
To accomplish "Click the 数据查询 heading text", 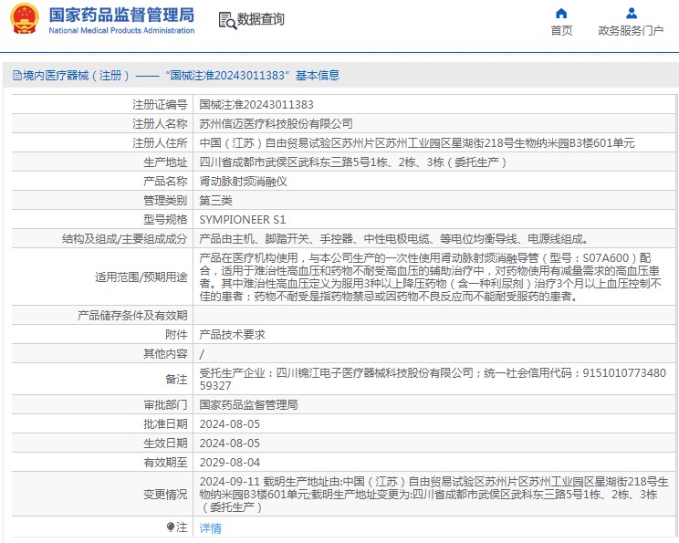I will click(x=261, y=19).
